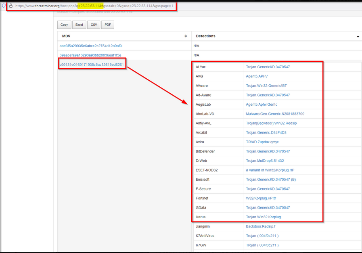Image resolution: width=362 pixels, height=253 pixels.
Task: Open AVware detection Trojan.Win32.Generic!BT
Action: tap(266, 86)
